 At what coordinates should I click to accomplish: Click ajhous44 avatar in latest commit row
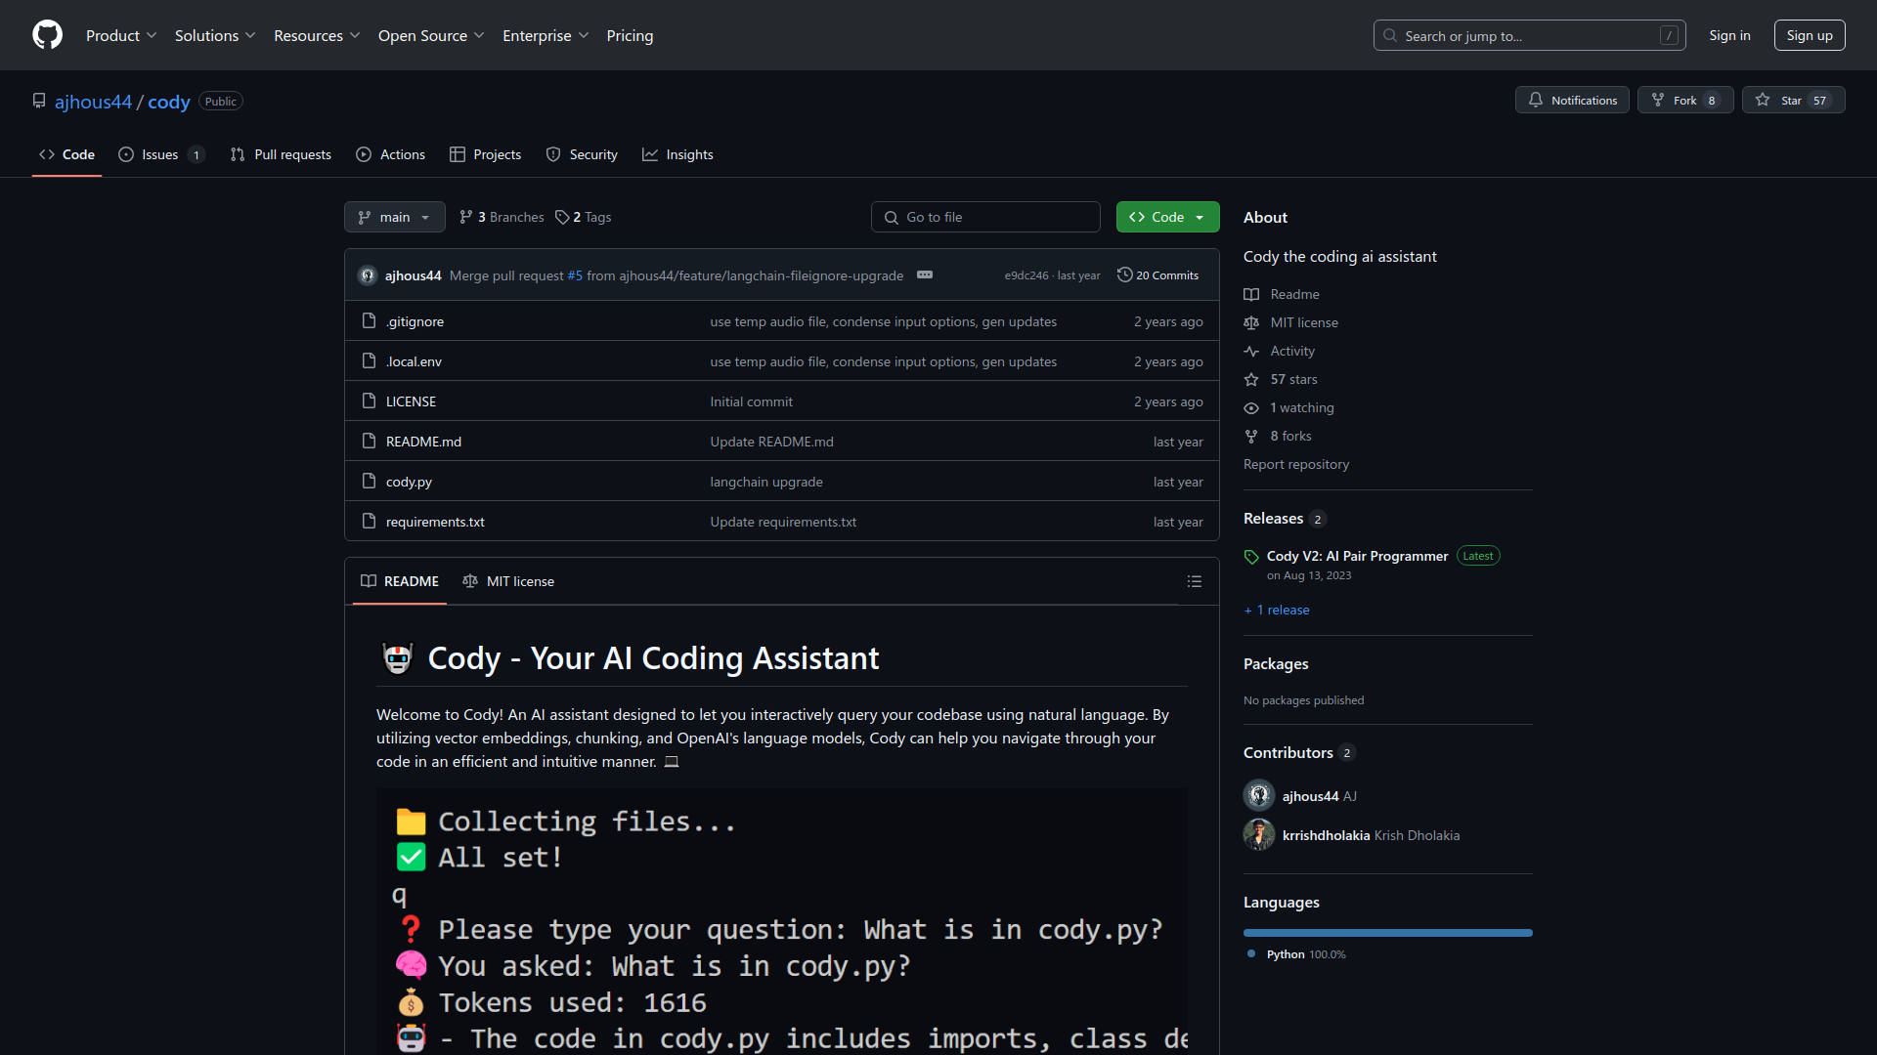coord(368,275)
